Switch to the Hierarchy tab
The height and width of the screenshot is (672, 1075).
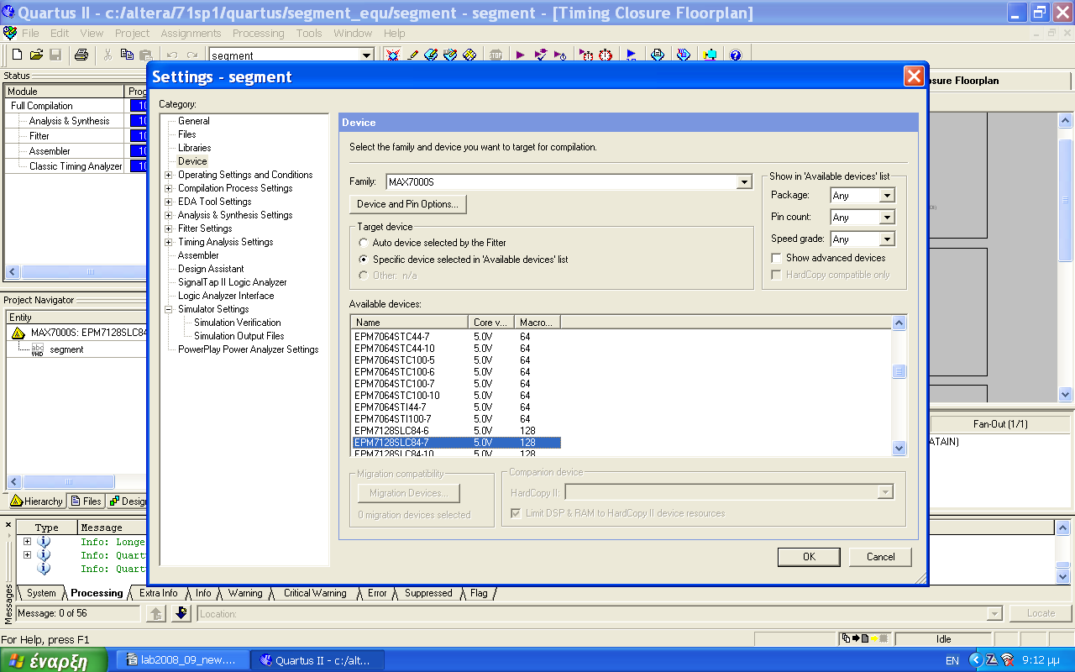pos(37,501)
